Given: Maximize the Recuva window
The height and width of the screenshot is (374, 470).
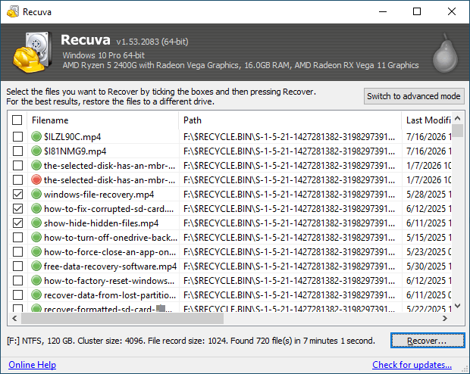Looking at the screenshot, I should 417,11.
